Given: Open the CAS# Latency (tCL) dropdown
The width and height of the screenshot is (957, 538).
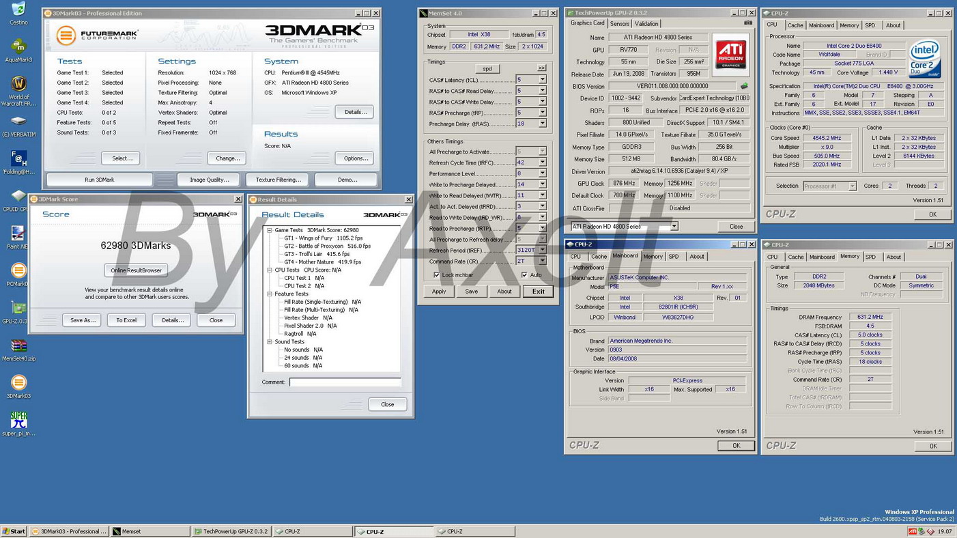Looking at the screenshot, I should pos(543,80).
